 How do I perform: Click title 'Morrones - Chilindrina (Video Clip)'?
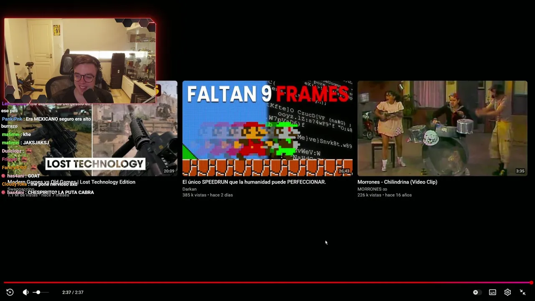(x=397, y=182)
